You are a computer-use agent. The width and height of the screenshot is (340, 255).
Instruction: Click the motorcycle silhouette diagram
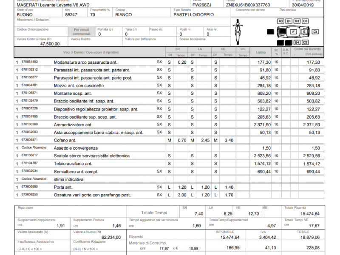238,32
